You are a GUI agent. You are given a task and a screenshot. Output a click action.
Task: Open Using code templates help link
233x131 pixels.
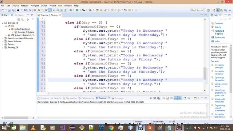pos(220,100)
